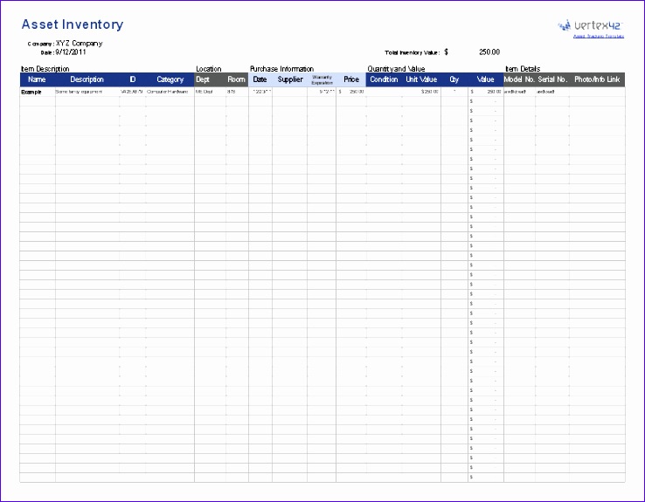Click the Condition column header
Image resolution: width=645 pixels, height=502 pixels.
pyautogui.click(x=384, y=79)
